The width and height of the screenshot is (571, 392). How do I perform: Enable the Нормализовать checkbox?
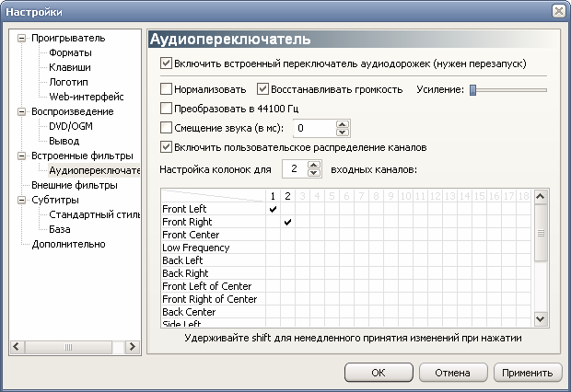pos(166,89)
